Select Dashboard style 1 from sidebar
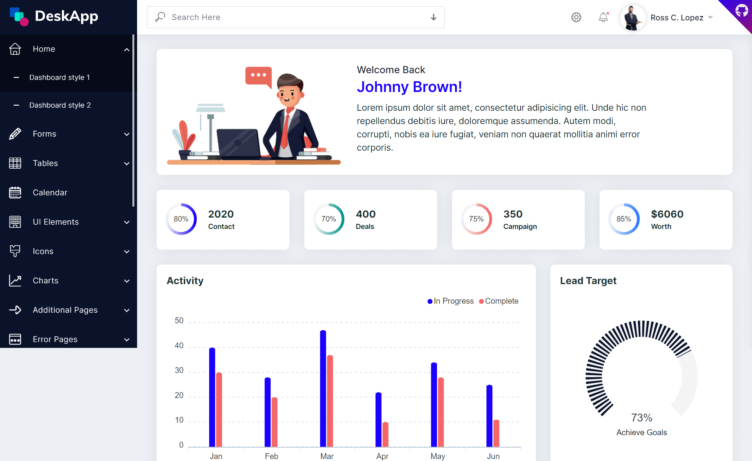Screen dimensions: 752x461 [x=60, y=77]
